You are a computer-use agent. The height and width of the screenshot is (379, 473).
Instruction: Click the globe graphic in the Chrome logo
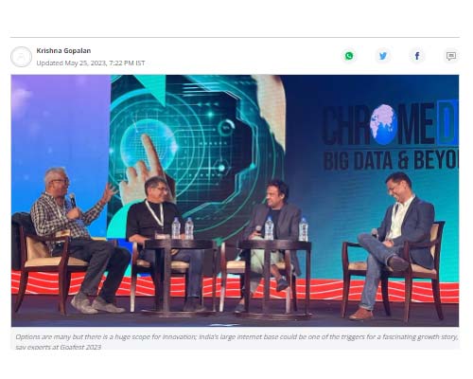click(x=384, y=124)
